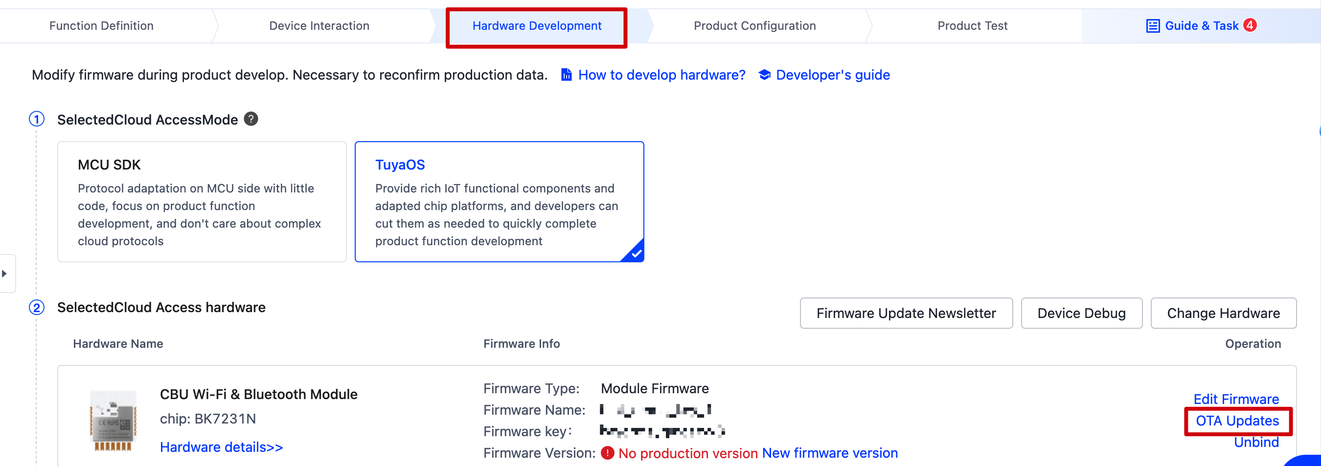1321x466 pixels.
Task: Click the Firmware Update Newsletter button
Action: tap(906, 313)
